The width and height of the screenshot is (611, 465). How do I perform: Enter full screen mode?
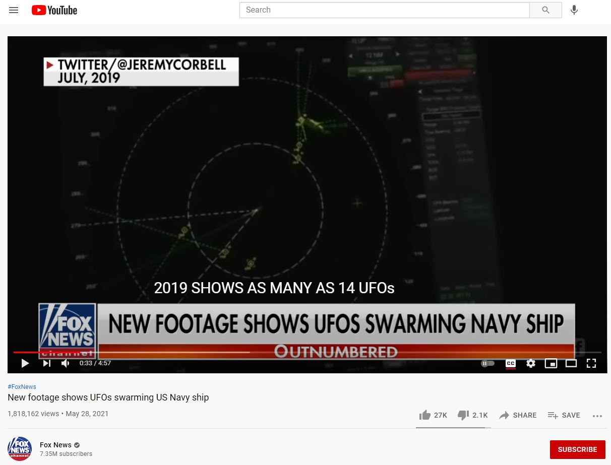coord(591,363)
